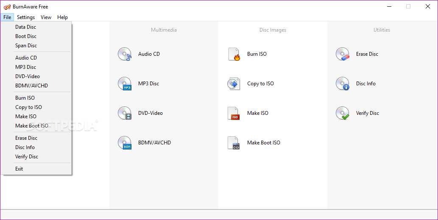This screenshot has height=220, width=438.
Task: Pick Make ISO in File menu
Action: coord(36,116)
